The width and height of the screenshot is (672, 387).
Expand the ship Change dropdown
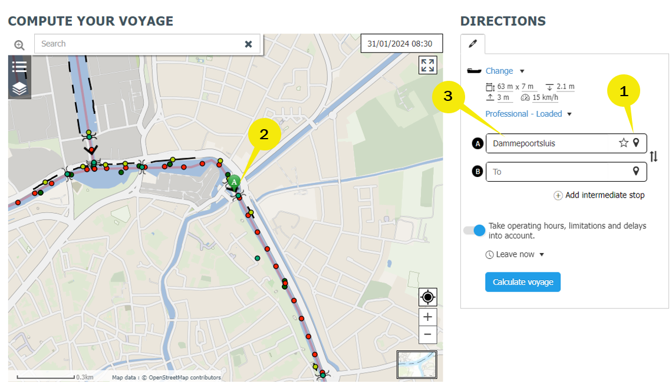pos(504,71)
